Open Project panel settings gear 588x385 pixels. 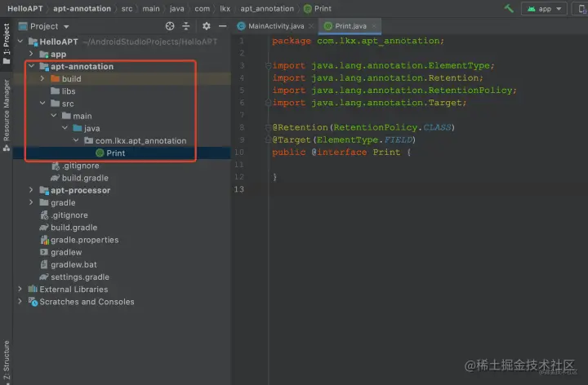pos(207,26)
